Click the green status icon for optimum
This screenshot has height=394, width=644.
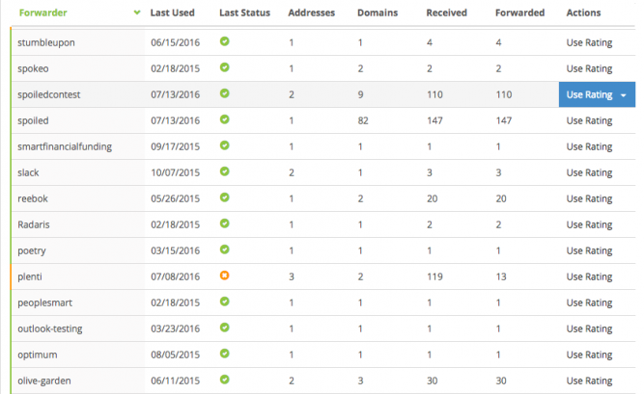click(x=224, y=354)
